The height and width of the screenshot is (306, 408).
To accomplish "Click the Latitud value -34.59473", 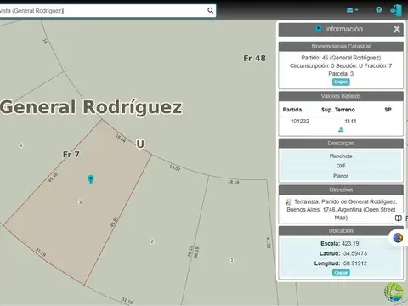I will (x=354, y=253).
